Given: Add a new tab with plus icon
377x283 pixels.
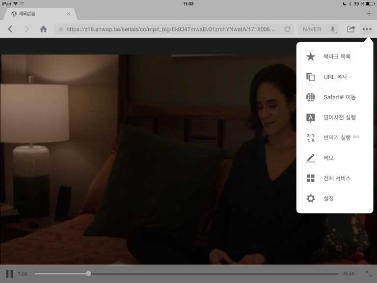Looking at the screenshot, I should [x=369, y=13].
